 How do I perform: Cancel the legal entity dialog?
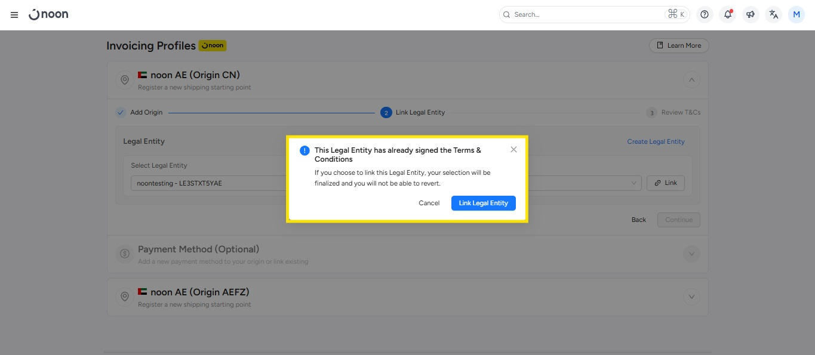[429, 203]
